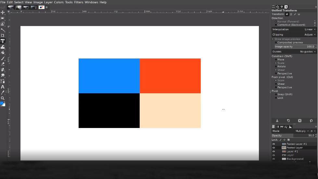Image resolution: width=318 pixels, height=179 pixels.
Task: Set transform target to Selection icon
Action: tap(291, 14)
